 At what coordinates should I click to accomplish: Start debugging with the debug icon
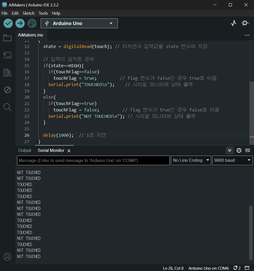[x=32, y=23]
